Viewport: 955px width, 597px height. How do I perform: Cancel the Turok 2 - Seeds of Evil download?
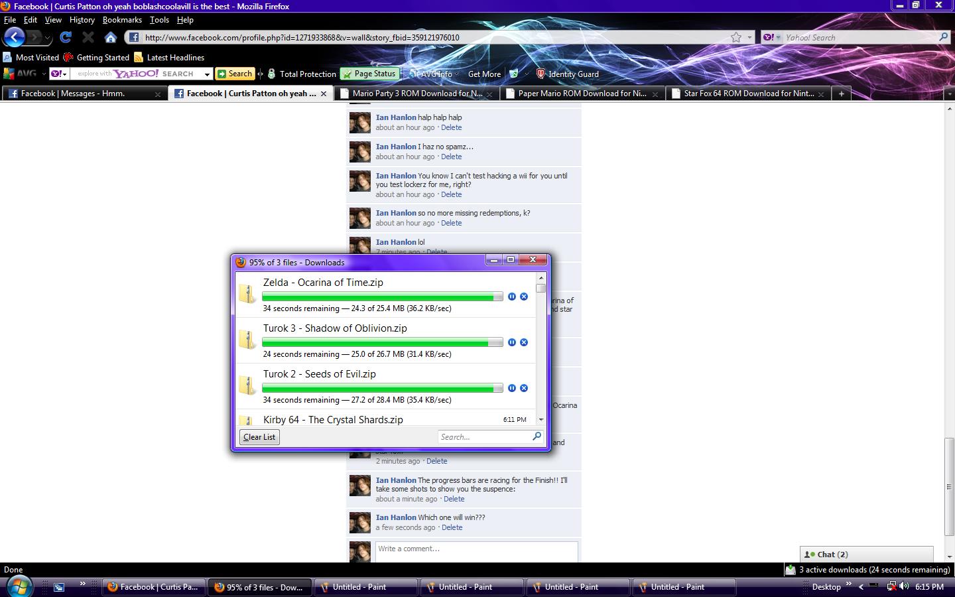tap(524, 388)
